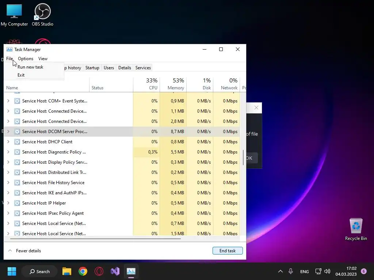Expand Service Host: IPsec Policy Agent
This screenshot has width=374, height=280.
8,213
